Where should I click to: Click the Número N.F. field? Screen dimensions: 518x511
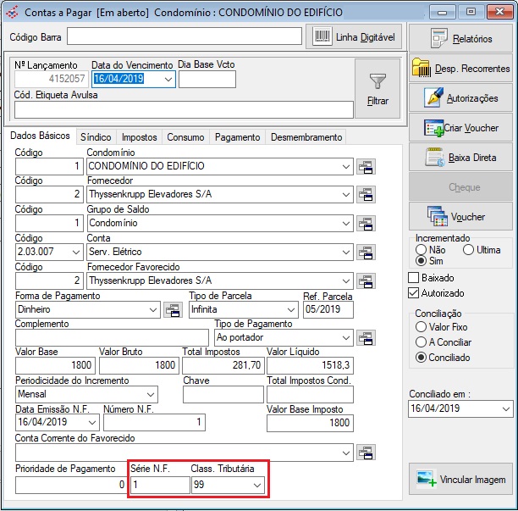tap(154, 422)
